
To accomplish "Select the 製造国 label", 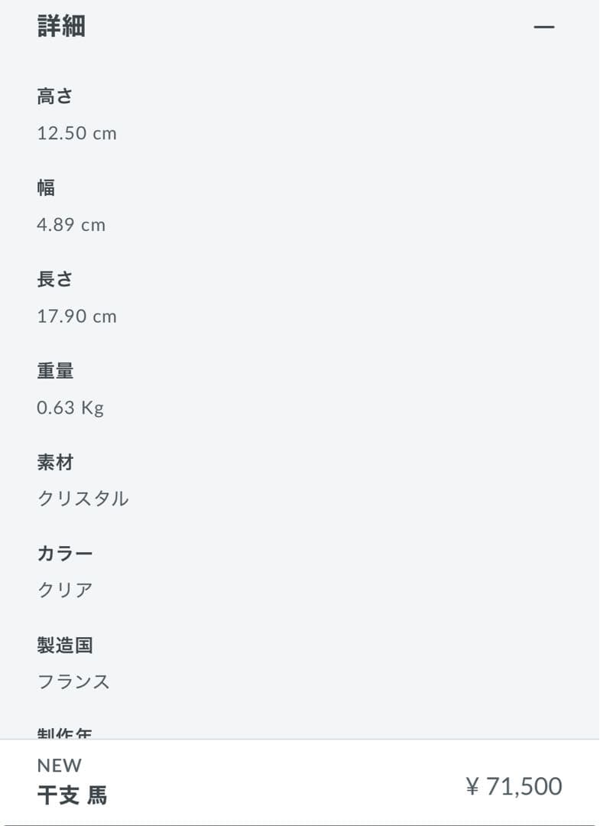I will click(x=65, y=646).
